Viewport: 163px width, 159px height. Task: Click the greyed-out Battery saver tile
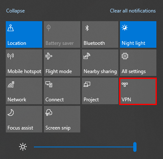point(62,34)
